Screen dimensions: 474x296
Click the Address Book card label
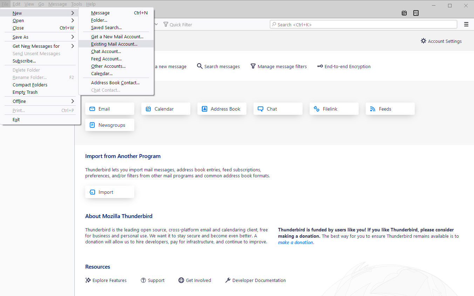[x=225, y=109]
